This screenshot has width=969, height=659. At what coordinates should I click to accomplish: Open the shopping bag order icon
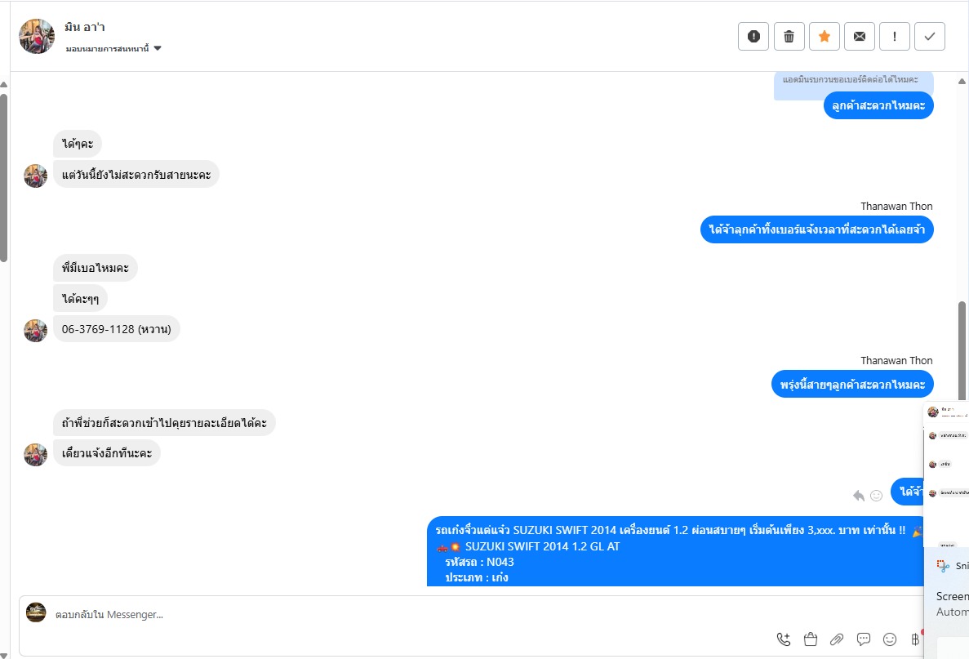click(x=810, y=639)
